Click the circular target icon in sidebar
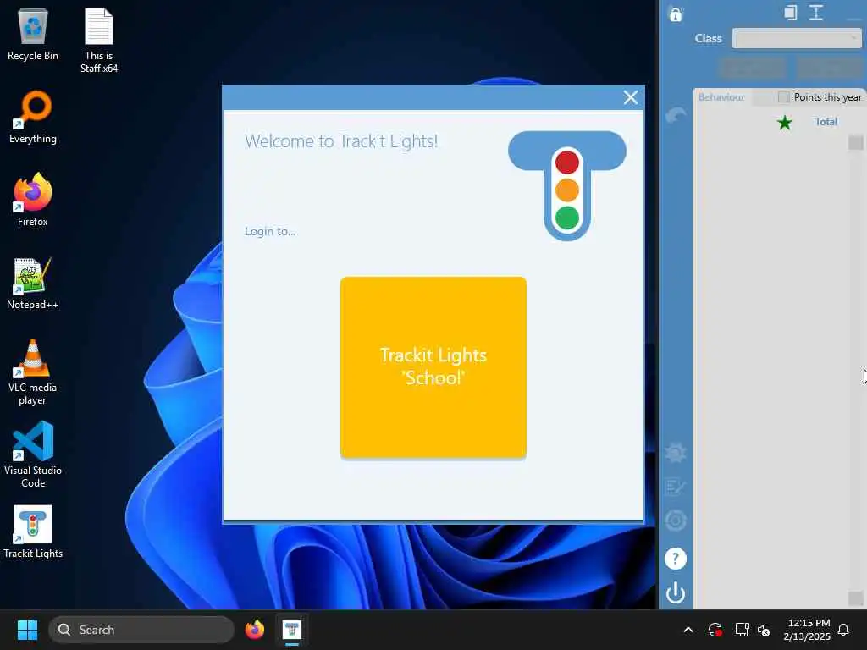 675,521
